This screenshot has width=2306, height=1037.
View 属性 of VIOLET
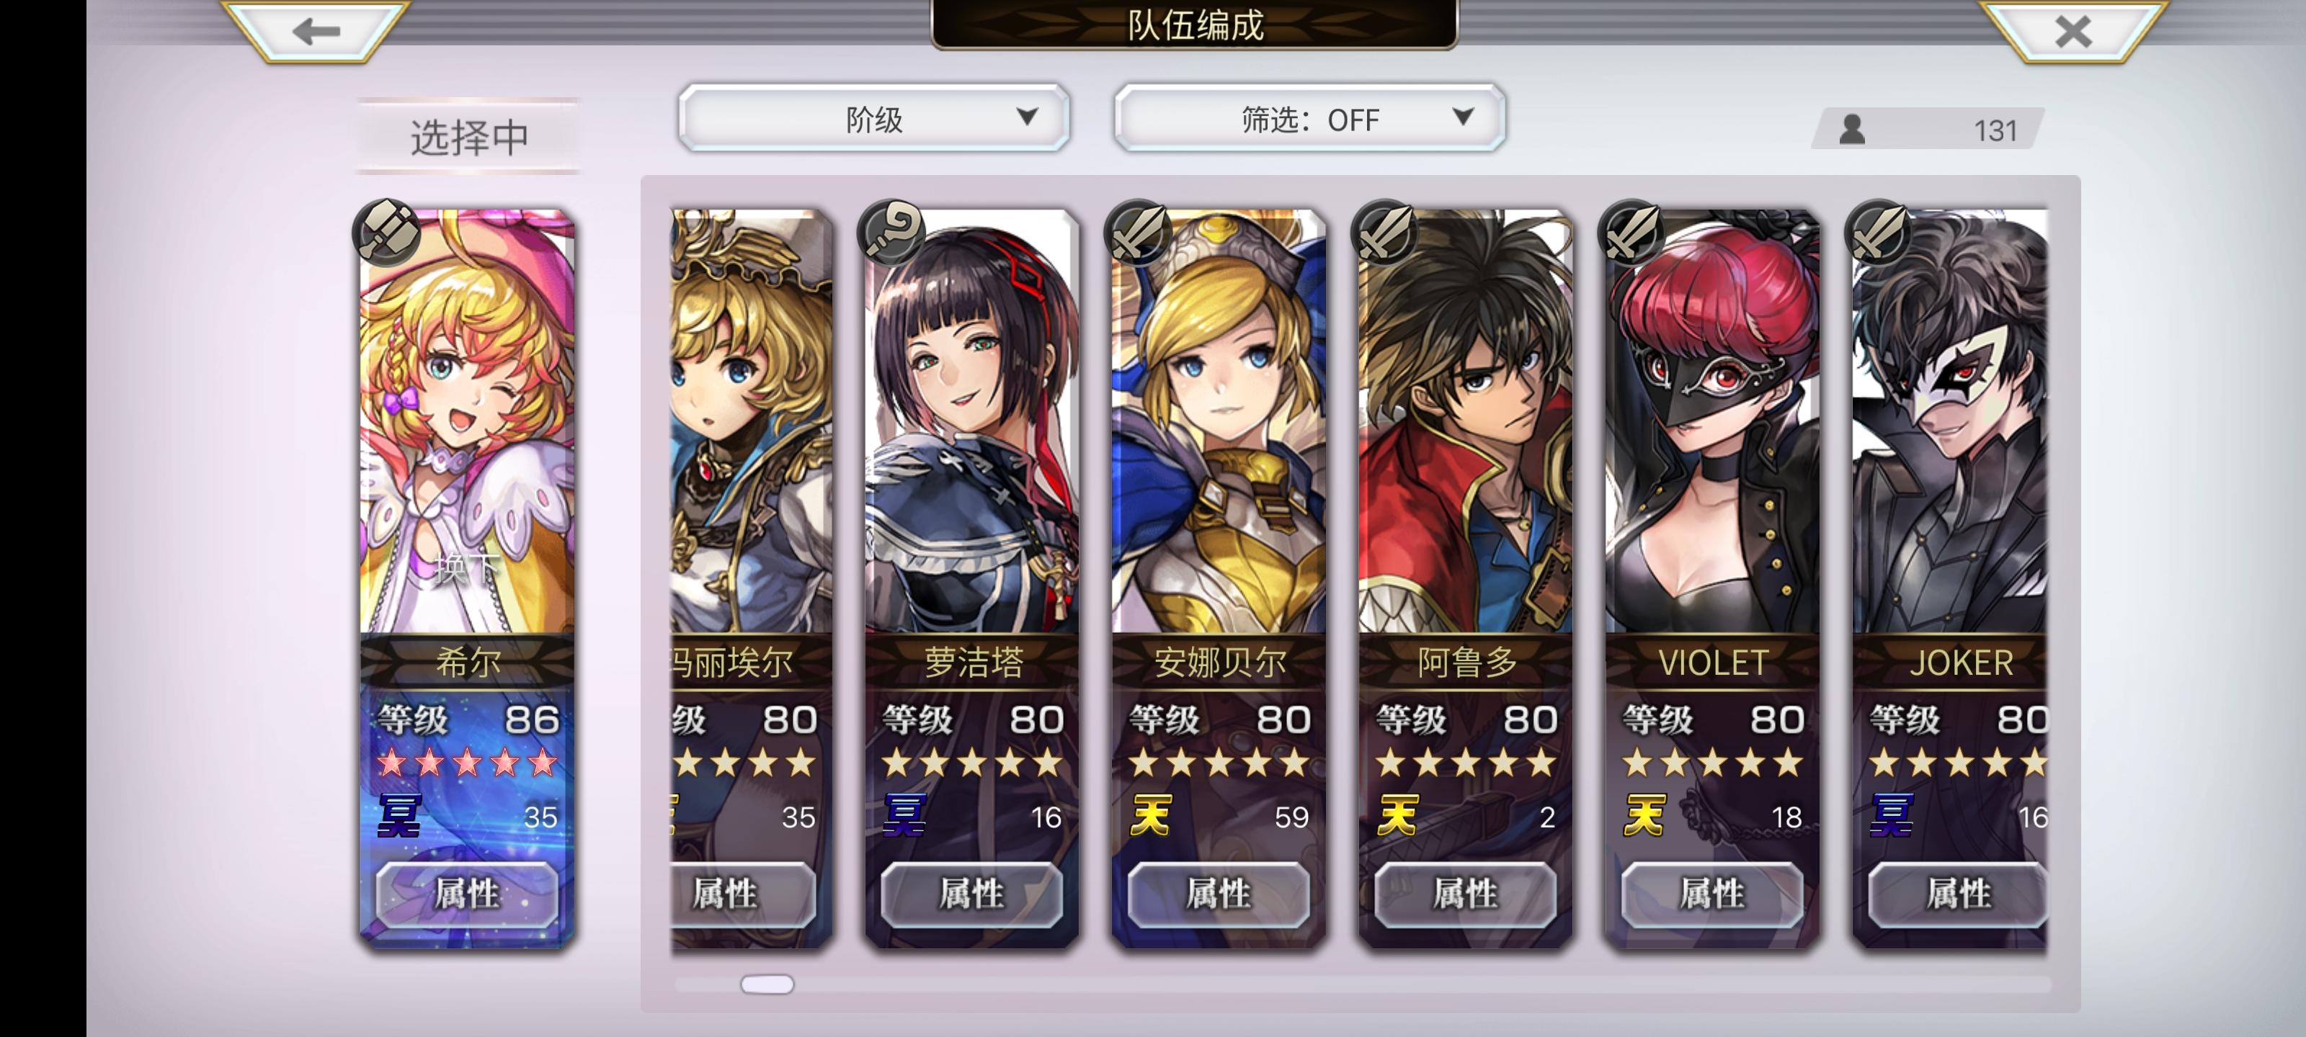pyautogui.click(x=1712, y=893)
